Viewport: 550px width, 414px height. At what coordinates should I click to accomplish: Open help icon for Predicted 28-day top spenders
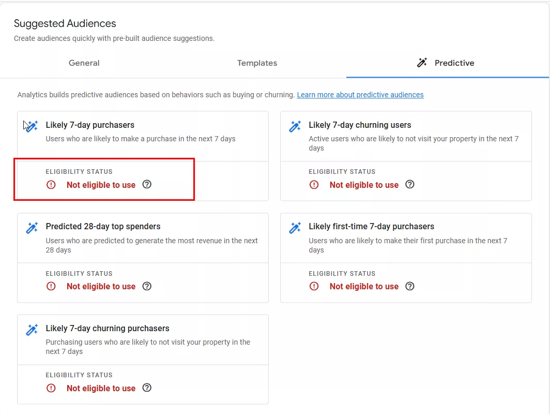click(x=147, y=286)
